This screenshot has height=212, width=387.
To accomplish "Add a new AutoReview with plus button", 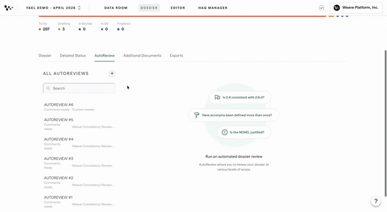I will (112, 73).
